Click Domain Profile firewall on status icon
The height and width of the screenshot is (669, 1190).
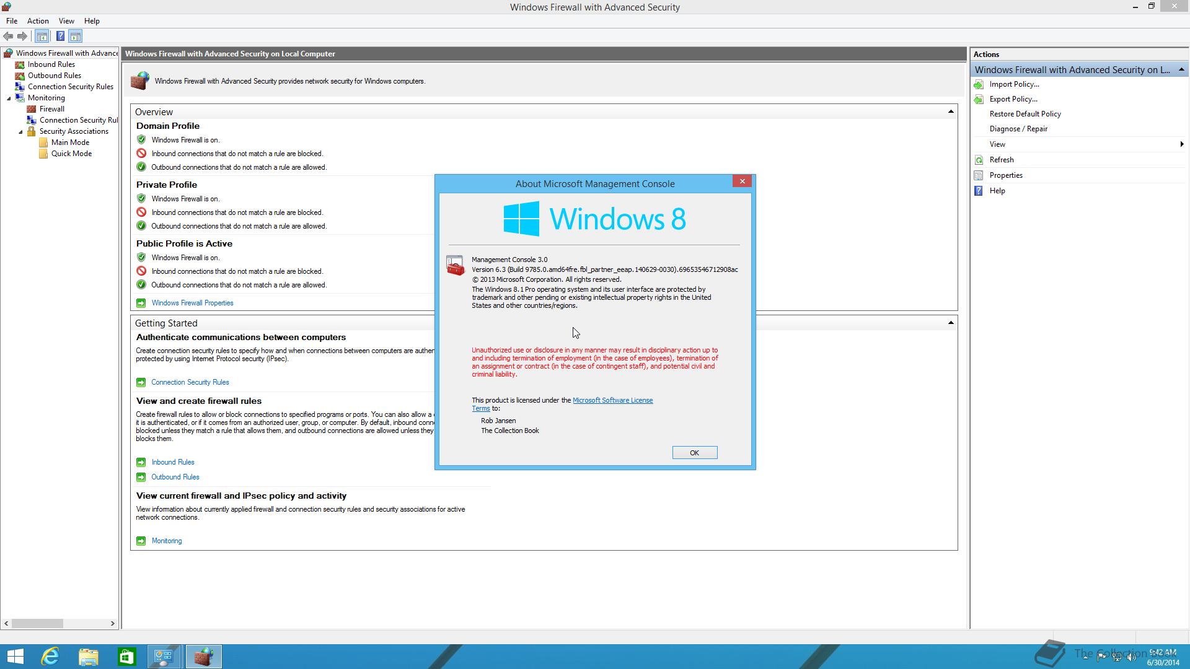pyautogui.click(x=141, y=140)
